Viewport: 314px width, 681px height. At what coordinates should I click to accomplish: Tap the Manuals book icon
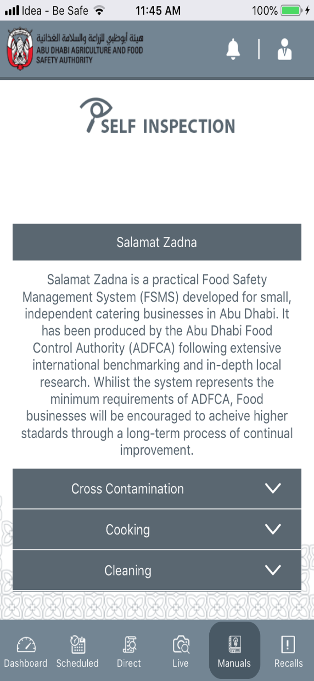click(234, 644)
